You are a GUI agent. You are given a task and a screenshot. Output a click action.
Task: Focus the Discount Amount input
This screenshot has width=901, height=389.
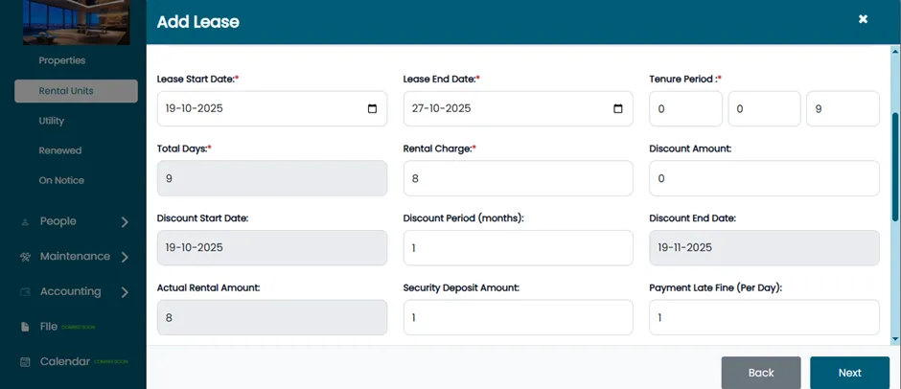click(x=764, y=178)
